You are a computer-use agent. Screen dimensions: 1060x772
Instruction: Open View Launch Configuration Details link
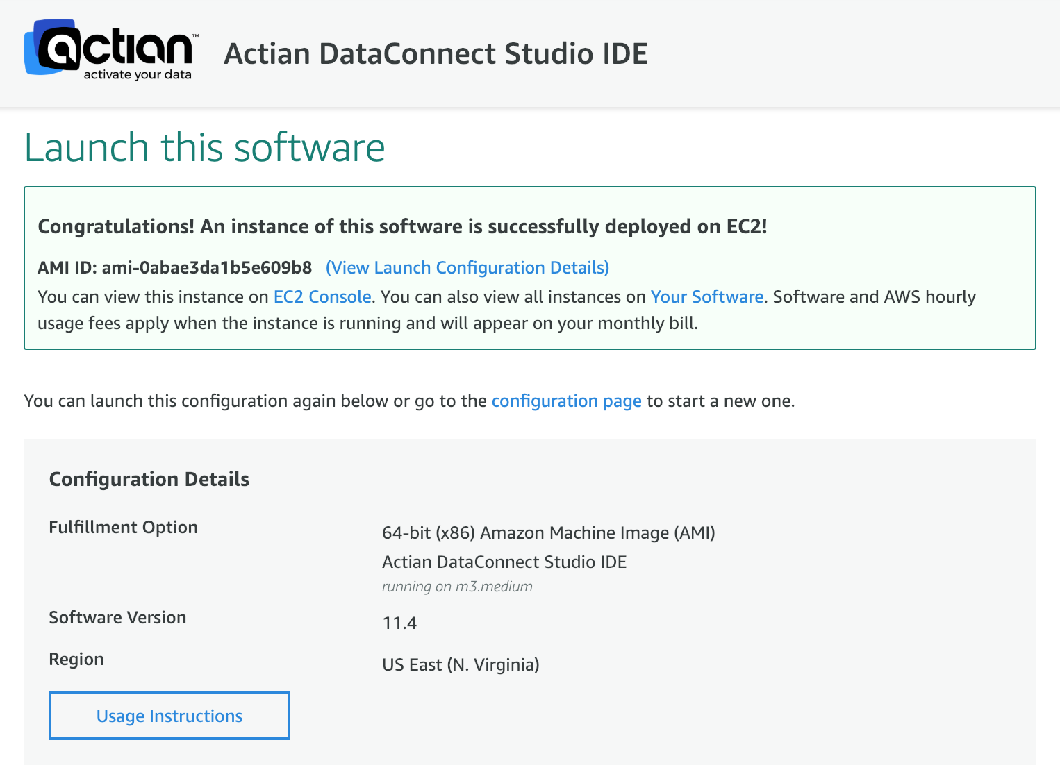click(467, 268)
